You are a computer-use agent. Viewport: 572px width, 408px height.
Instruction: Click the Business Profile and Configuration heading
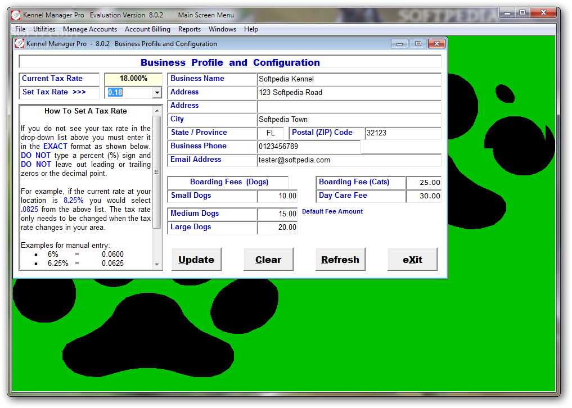point(230,62)
